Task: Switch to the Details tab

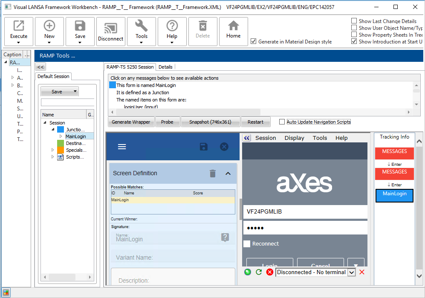Action: click(x=165, y=67)
